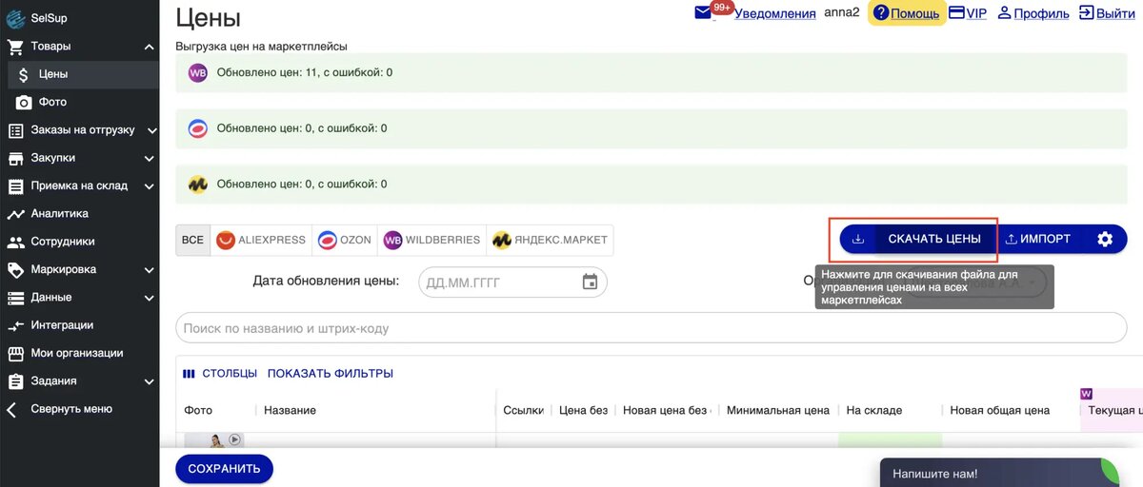Click the Закупки store icon
Image resolution: width=1143 pixels, height=487 pixels.
point(15,158)
